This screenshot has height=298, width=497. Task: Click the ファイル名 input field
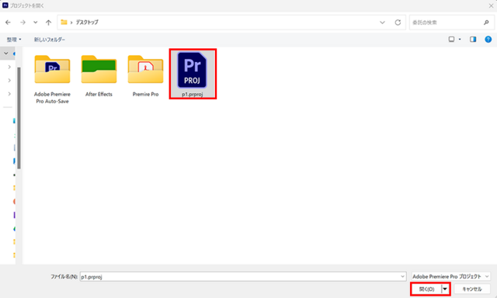point(243,276)
